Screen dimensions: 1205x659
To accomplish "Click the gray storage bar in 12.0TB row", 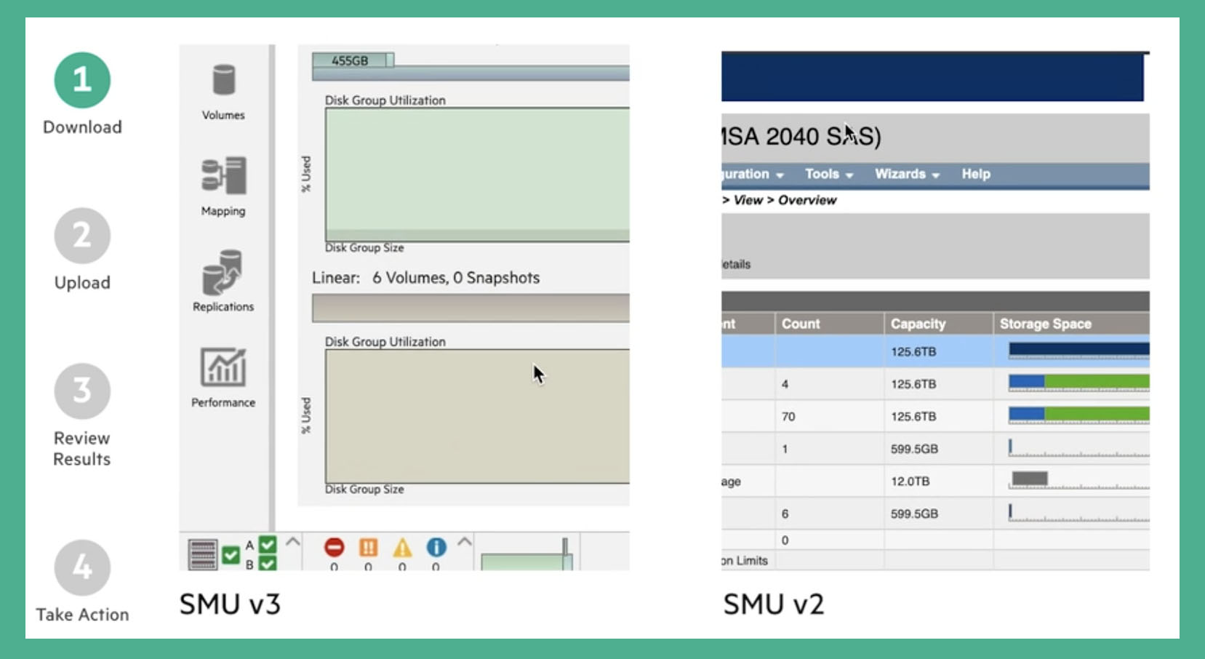I will (1030, 479).
